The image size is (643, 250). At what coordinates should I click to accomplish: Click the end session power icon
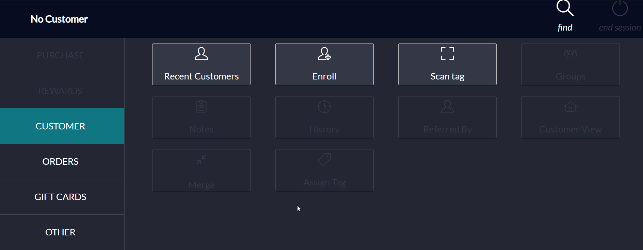click(620, 8)
